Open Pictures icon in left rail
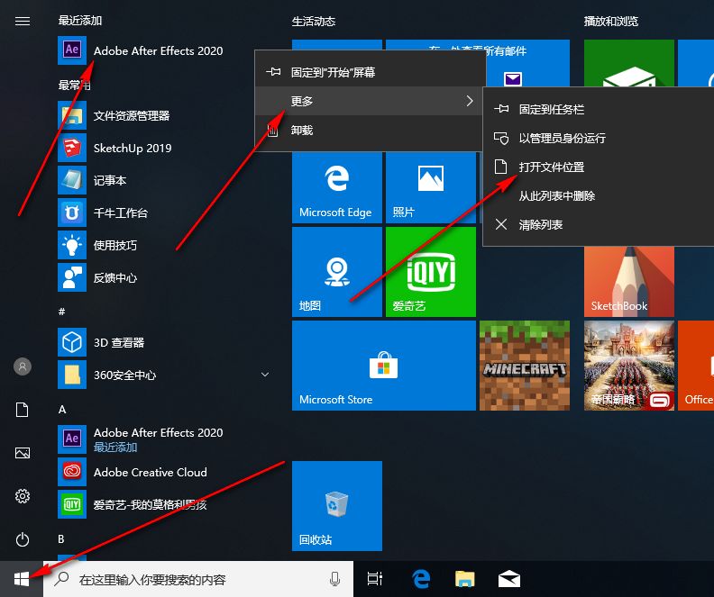The image size is (714, 597). [23, 453]
